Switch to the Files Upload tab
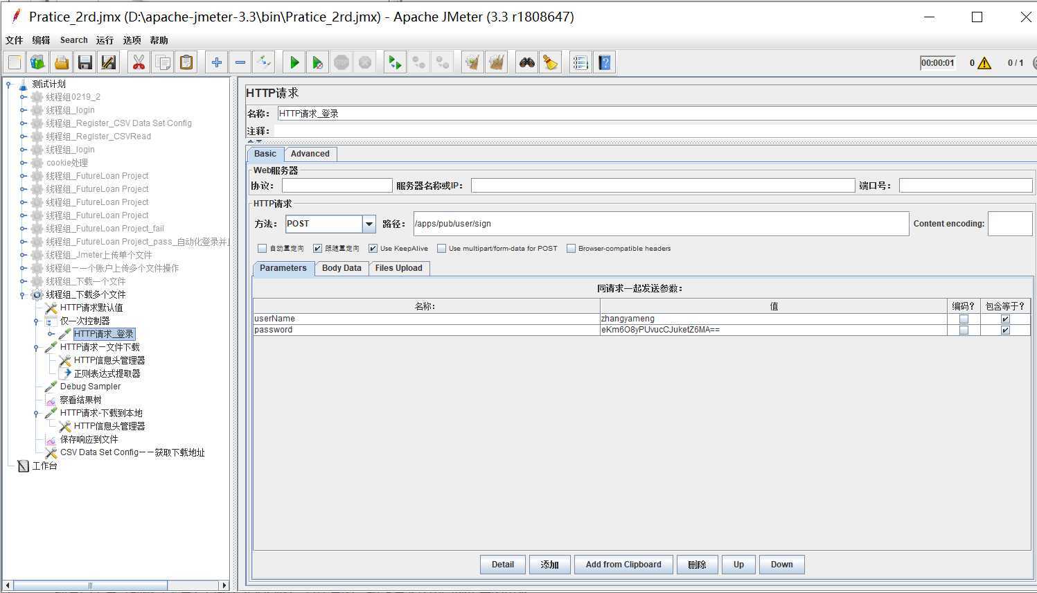Screen dimensions: 1037x593 398,268
